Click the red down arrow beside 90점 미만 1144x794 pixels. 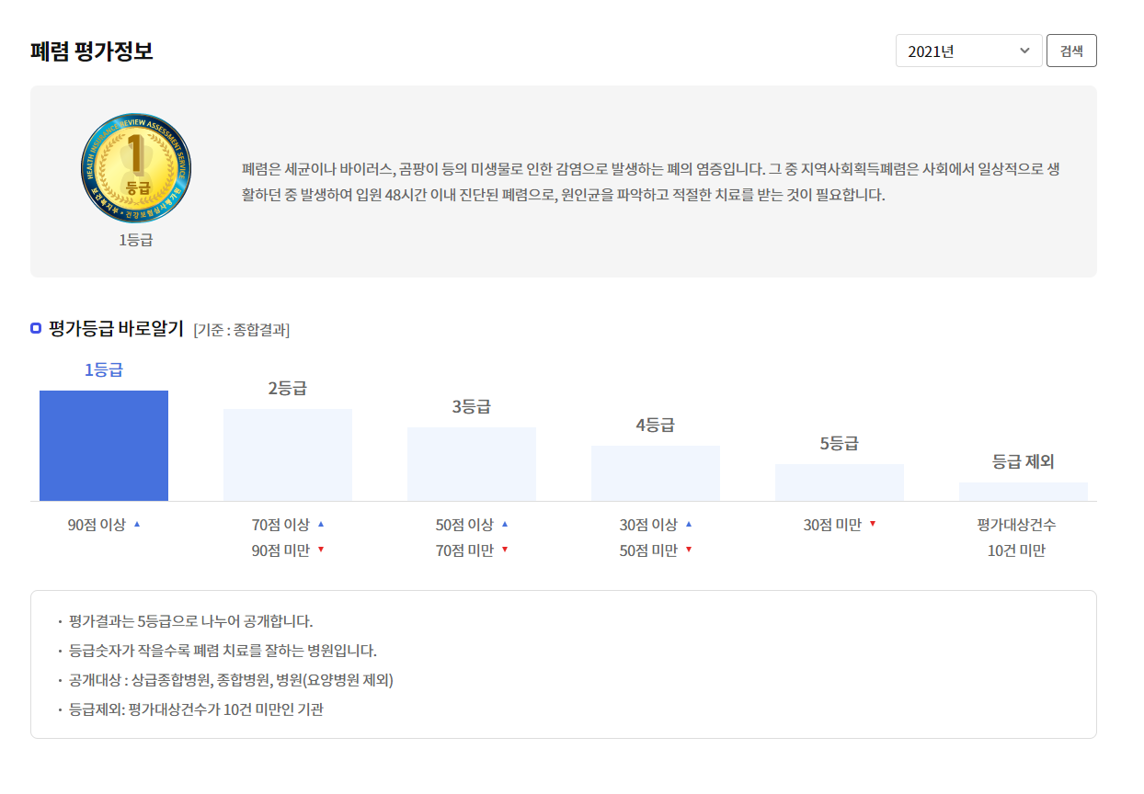tap(321, 550)
